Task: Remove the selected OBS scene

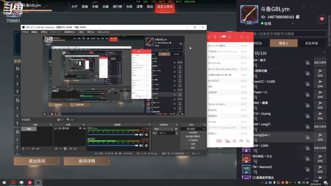Action: 28,149
